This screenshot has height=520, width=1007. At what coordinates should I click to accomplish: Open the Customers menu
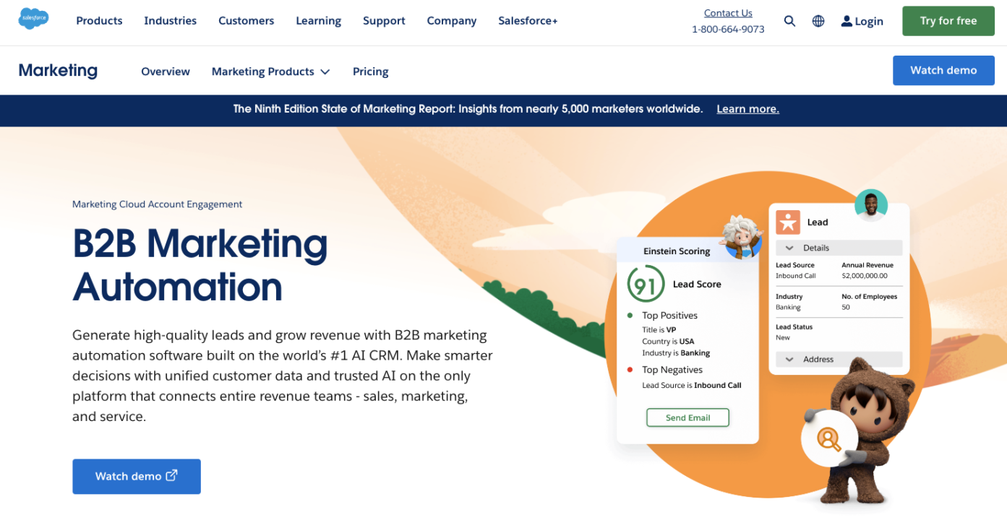click(247, 21)
